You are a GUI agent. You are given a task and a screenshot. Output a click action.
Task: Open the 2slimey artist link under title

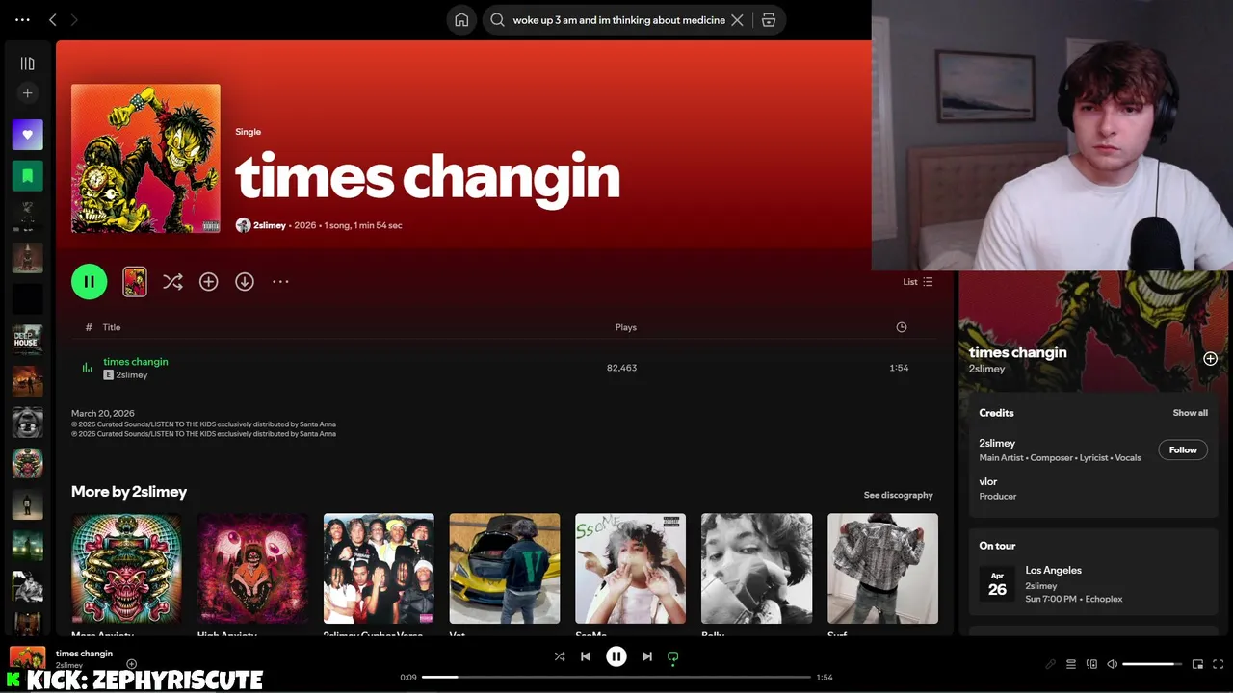[270, 225]
